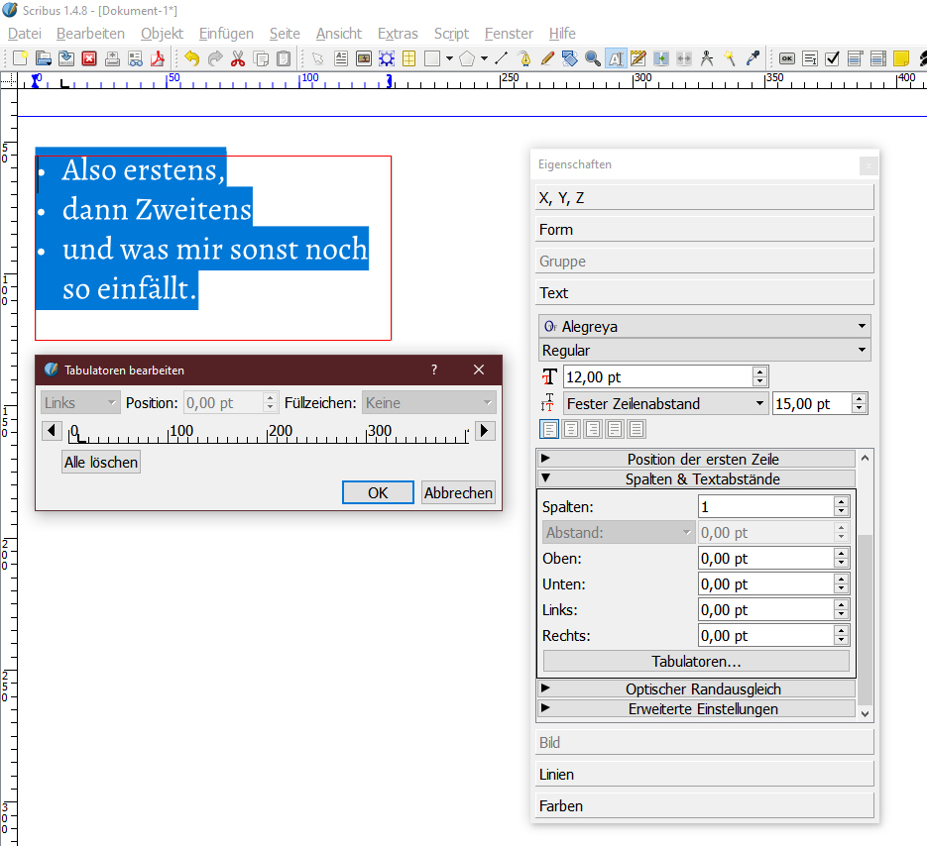Viewport: 927px width, 846px height.
Task: Select the Eye Dropper tool
Action: pos(753,58)
